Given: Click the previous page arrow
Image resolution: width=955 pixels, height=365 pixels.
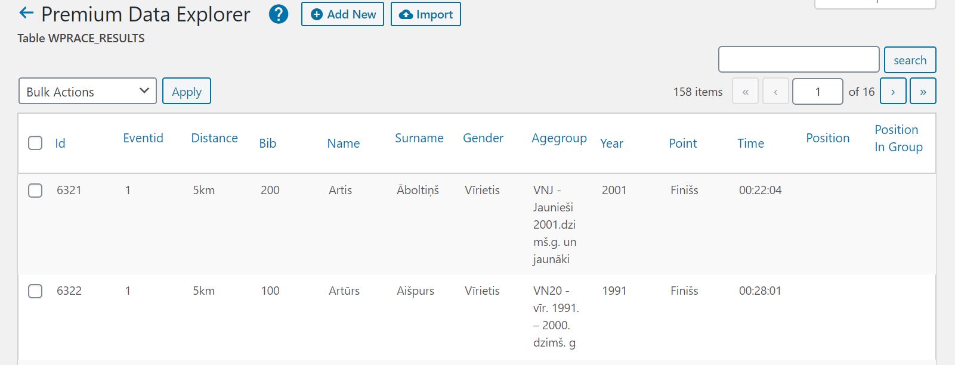Looking at the screenshot, I should [775, 91].
